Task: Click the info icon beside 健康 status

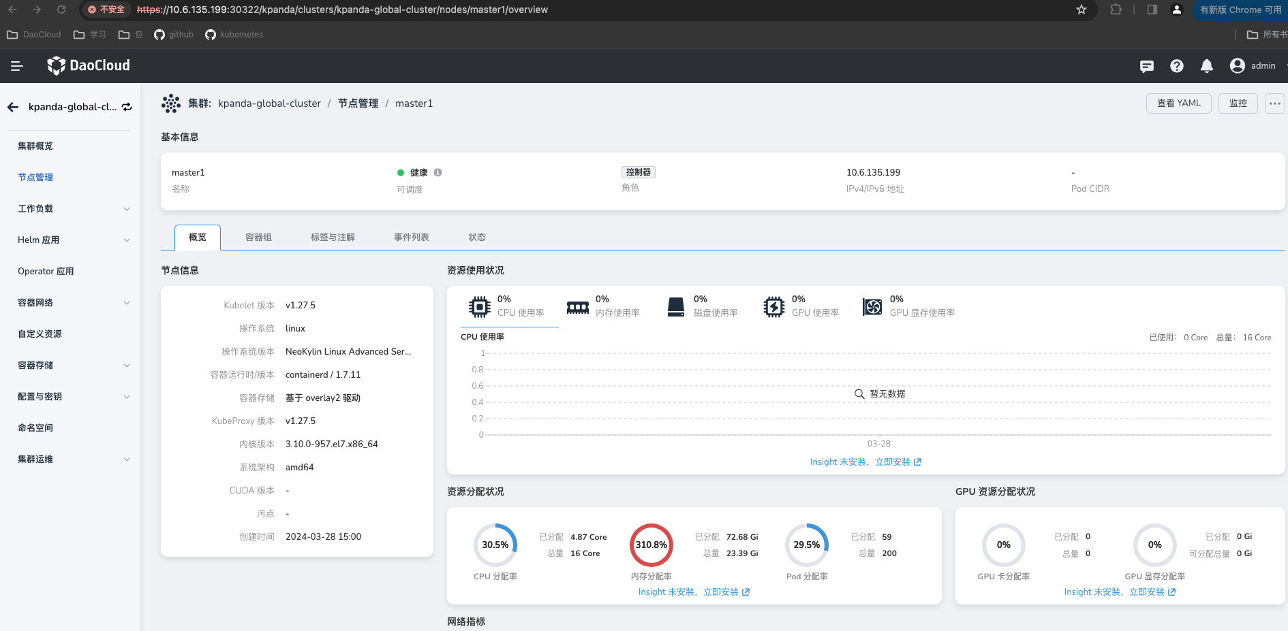Action: (438, 172)
